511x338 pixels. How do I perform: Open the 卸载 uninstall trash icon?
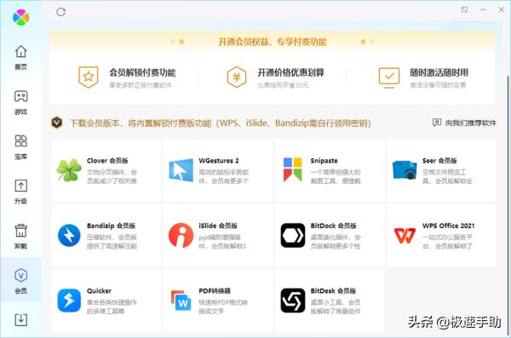pos(20,231)
